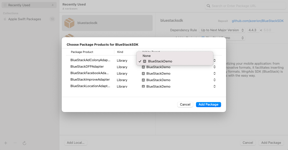Click the target icon for BlueStackDFPAdapter row
This screenshot has height=150, width=288.
[143, 67]
